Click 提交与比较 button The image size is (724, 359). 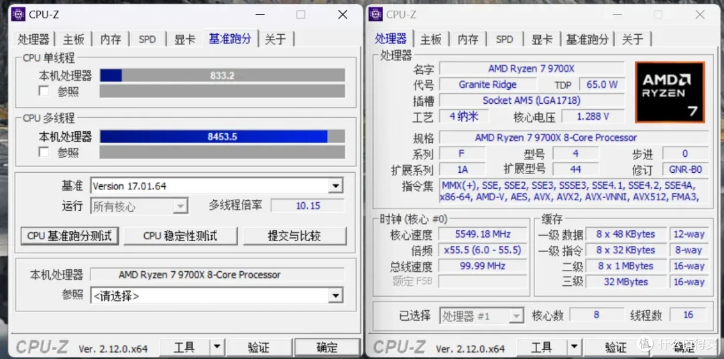pos(294,236)
